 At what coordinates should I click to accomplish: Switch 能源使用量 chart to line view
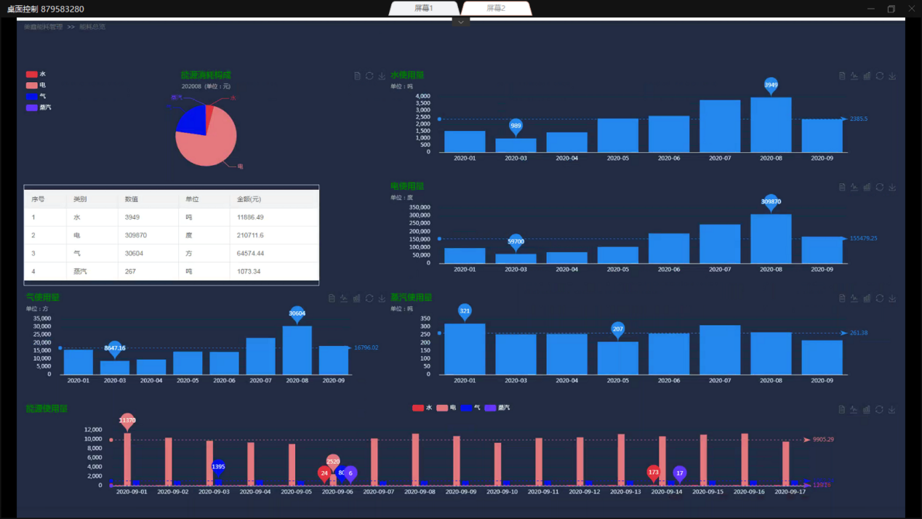click(x=854, y=410)
